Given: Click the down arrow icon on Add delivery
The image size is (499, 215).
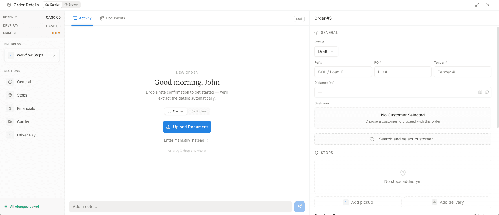Looking at the screenshot, I should 434,202.
